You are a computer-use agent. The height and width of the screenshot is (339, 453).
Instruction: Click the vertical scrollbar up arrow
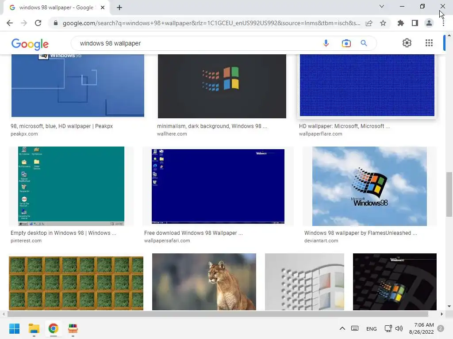(x=449, y=35)
